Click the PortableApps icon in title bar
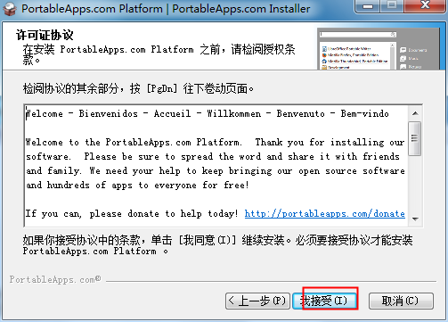Viewport: 448px width, 322px height. coord(10,9)
